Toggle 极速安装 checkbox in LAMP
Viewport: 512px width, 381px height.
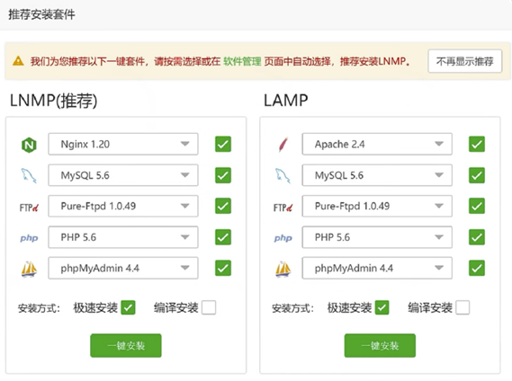(x=382, y=307)
